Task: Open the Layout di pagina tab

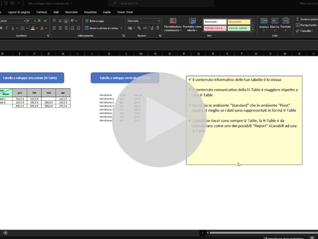Action: coord(19,12)
